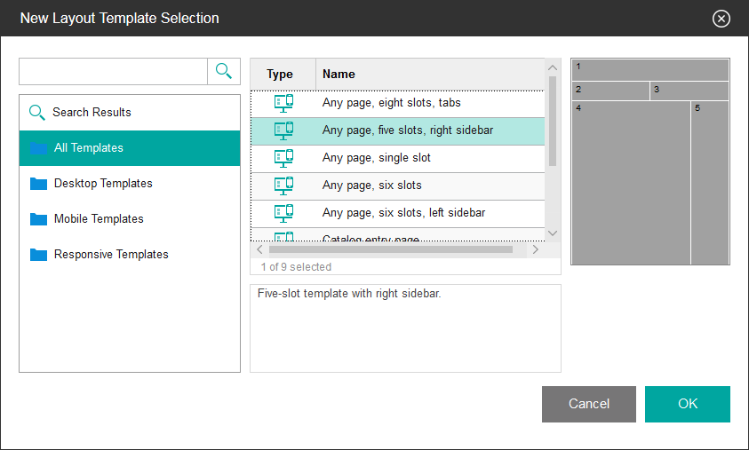Open the Search Results entry

pyautogui.click(x=92, y=113)
